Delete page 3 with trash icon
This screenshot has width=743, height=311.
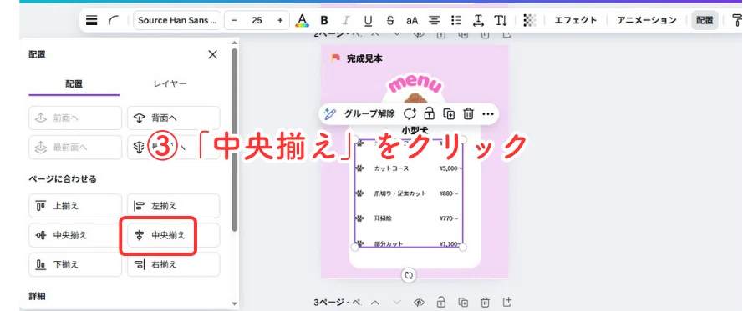[x=486, y=302]
